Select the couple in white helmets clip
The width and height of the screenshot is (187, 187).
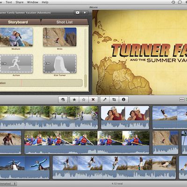(x=125, y=117)
